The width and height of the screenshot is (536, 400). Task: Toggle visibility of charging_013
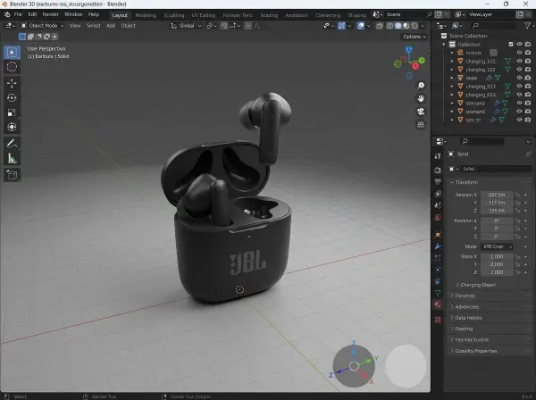click(519, 86)
